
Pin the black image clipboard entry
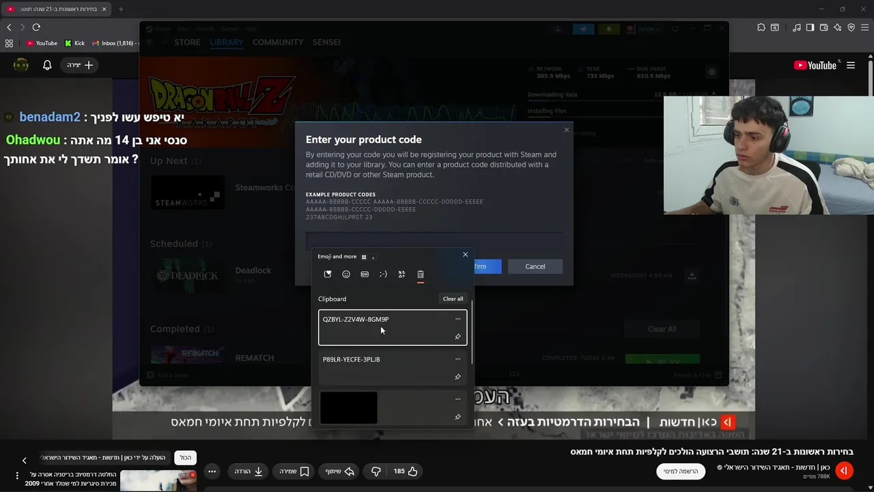click(x=457, y=417)
